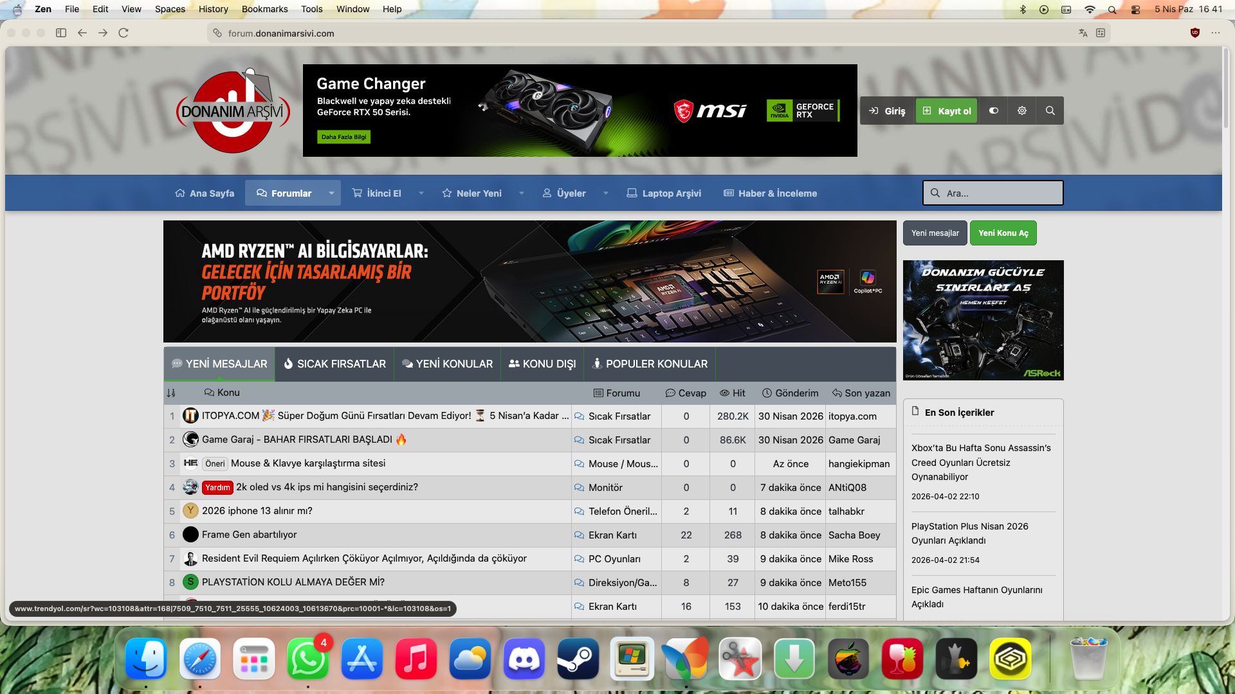
Task: Toggle the browser sidebar panel icon
Action: (x=61, y=33)
